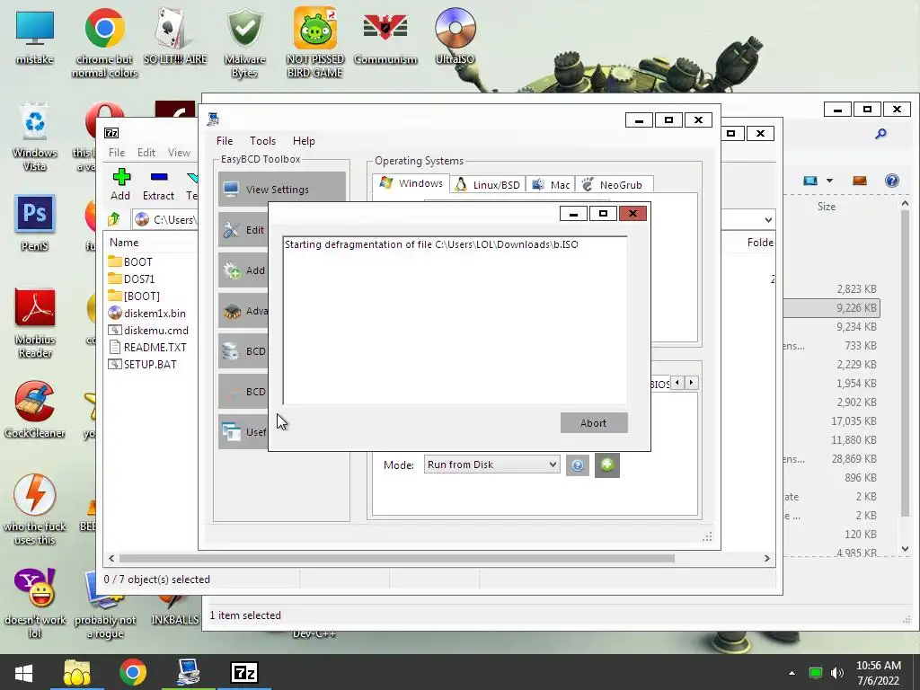Click scroll right arrow in 7-Zip

[766, 559]
